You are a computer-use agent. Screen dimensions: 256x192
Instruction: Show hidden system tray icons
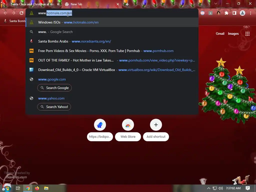point(209,188)
